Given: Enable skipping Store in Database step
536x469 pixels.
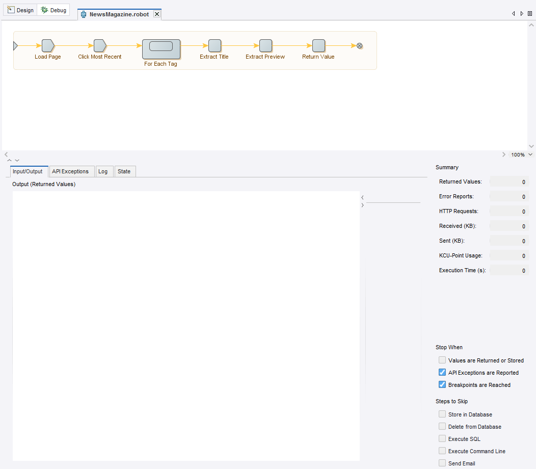Looking at the screenshot, I should [442, 414].
